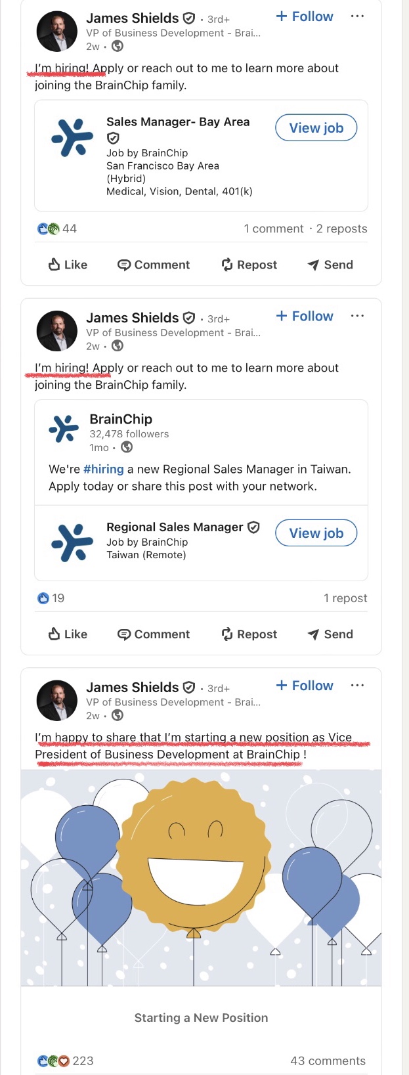The height and width of the screenshot is (1075, 409).
Task: Open the 43 comments on the last post
Action: click(328, 1061)
